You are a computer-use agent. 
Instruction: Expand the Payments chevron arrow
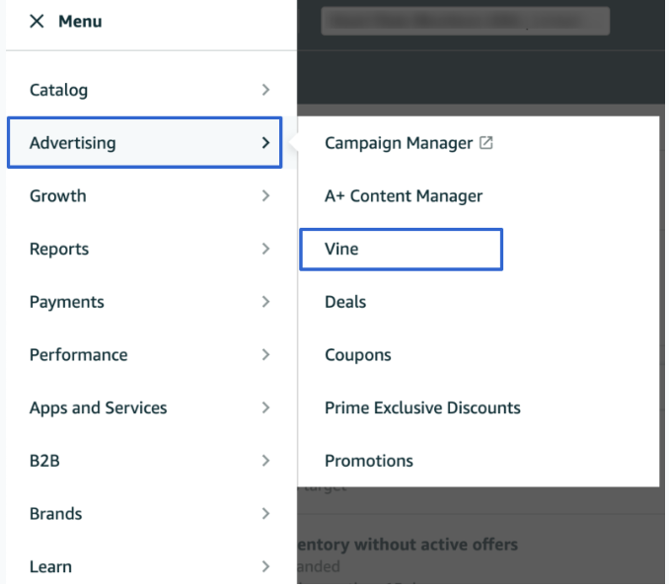(x=265, y=302)
